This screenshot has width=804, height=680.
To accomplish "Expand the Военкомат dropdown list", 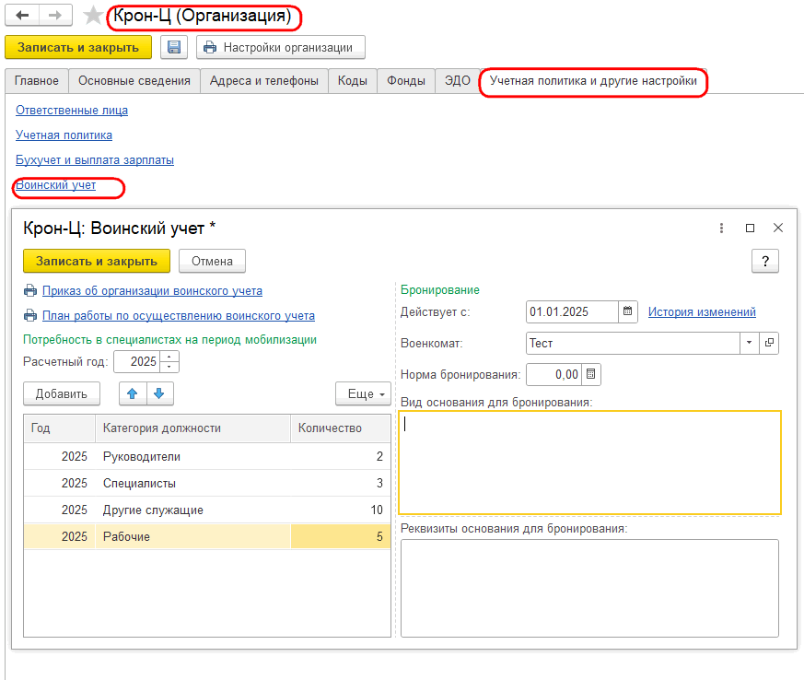I will click(749, 343).
